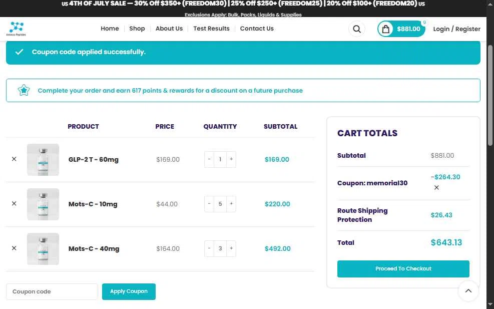Remove the memorial30 coupon
The width and height of the screenshot is (494, 309).
coord(436,188)
